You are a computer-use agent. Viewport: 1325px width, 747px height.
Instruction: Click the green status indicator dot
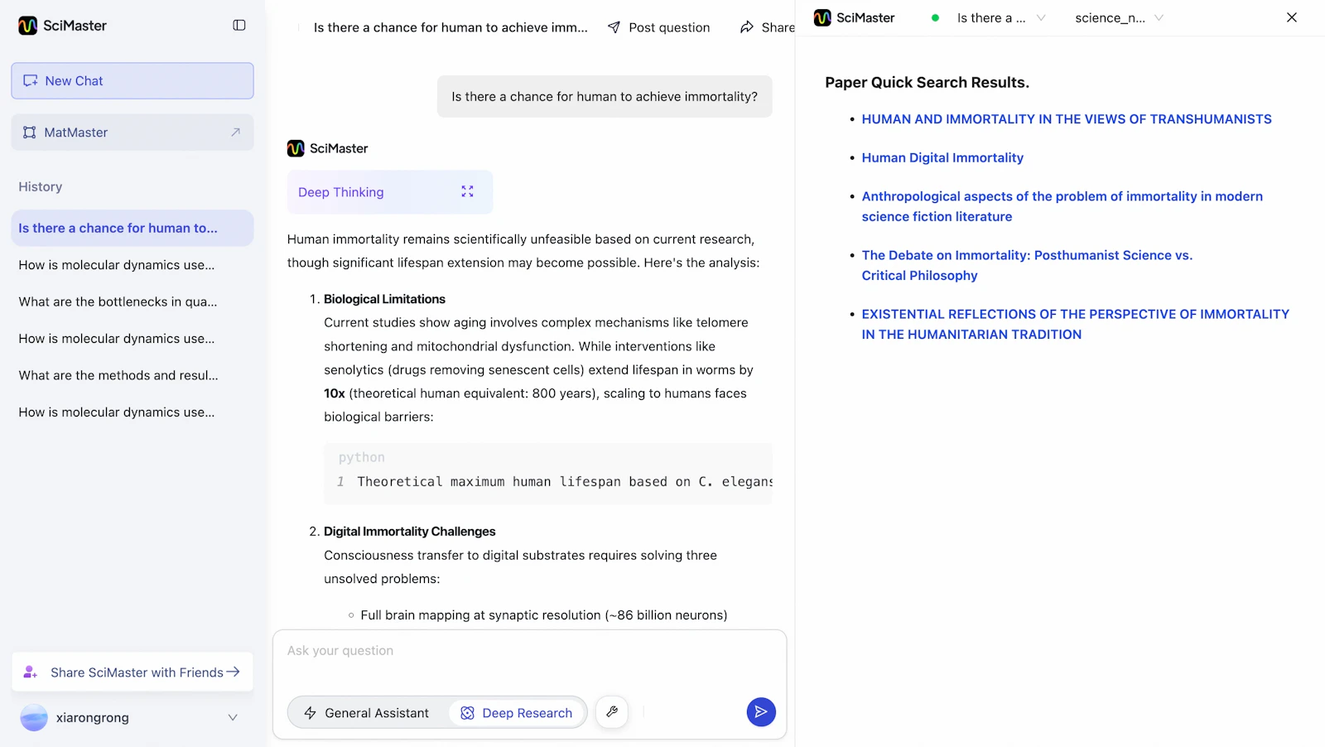pos(935,18)
